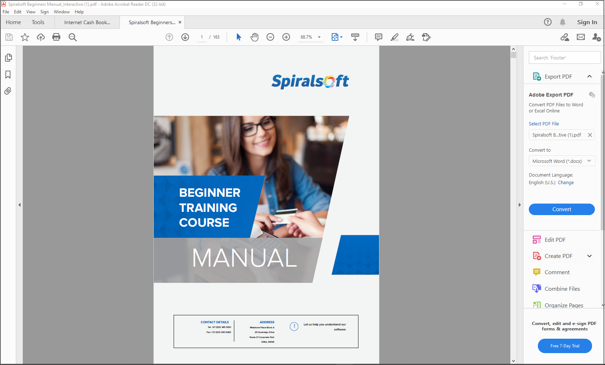Upload file to Document Cloud icon
This screenshot has width=605, height=365.
[41, 37]
